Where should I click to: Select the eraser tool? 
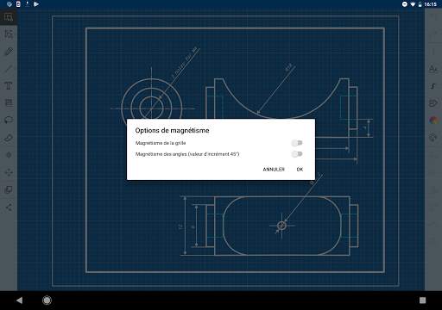(9, 138)
